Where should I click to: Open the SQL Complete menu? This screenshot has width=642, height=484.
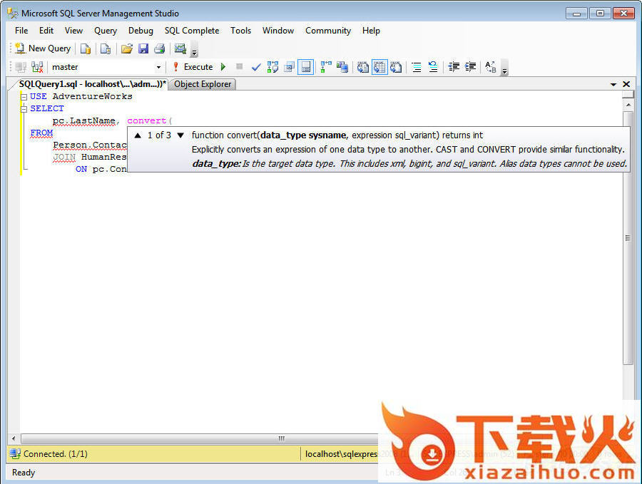pyautogui.click(x=192, y=31)
